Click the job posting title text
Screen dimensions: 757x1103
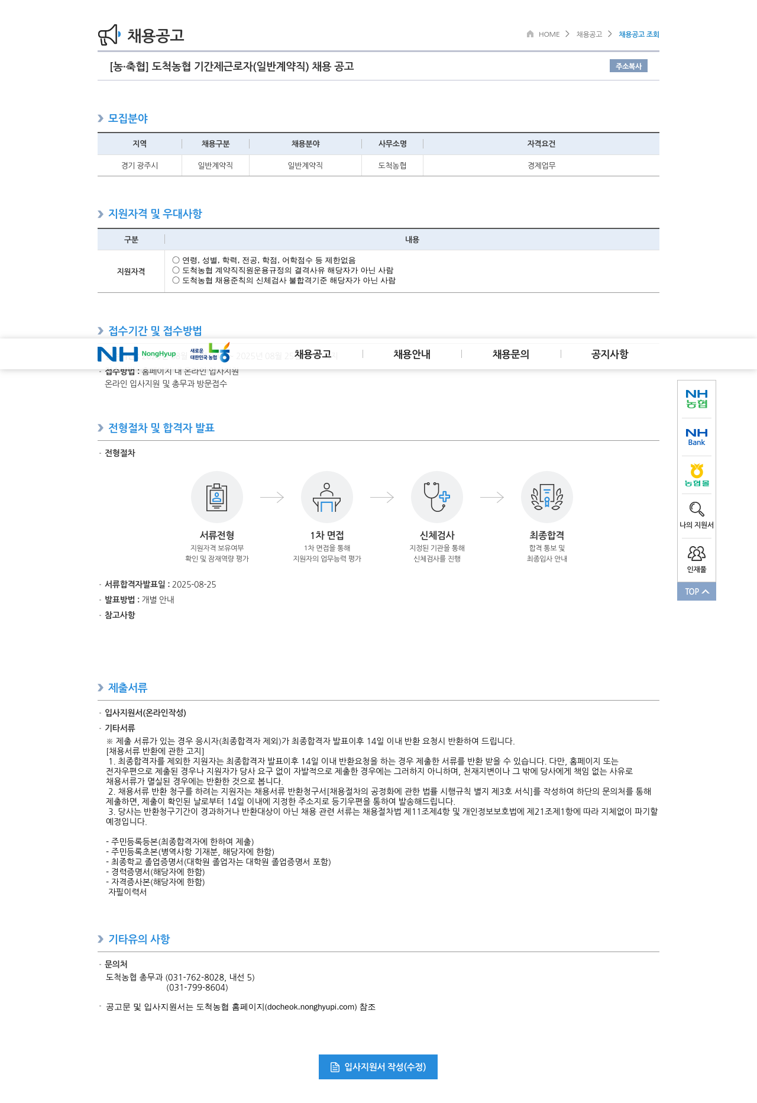[232, 66]
